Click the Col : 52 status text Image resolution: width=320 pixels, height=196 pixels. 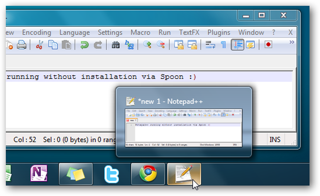coord(25,140)
